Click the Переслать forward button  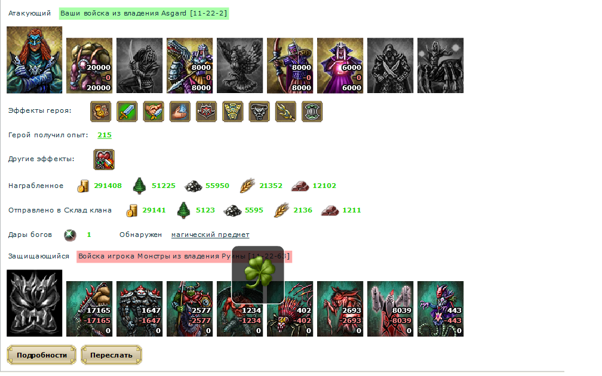pyautogui.click(x=111, y=355)
